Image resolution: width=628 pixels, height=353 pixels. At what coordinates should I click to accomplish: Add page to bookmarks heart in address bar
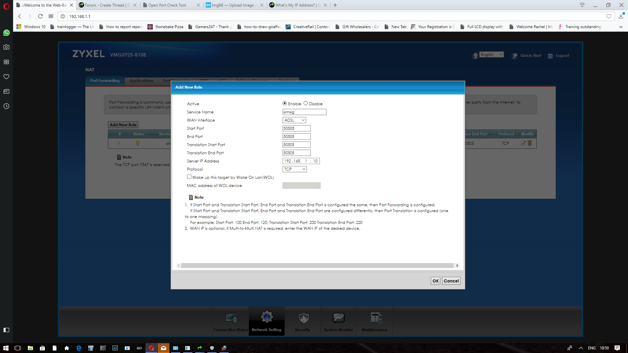click(x=609, y=16)
